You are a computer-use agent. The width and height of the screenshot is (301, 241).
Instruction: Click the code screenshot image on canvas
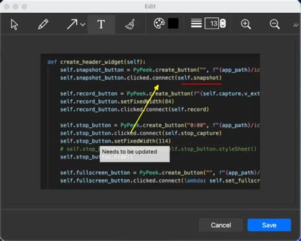tap(150, 121)
